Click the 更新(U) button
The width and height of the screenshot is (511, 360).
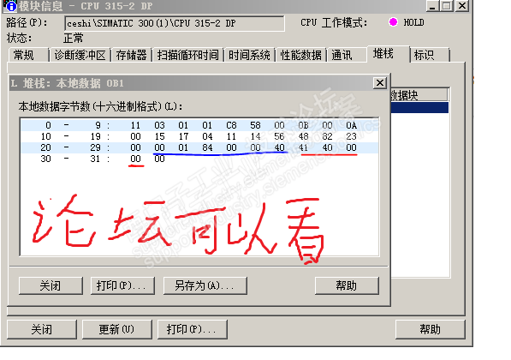coord(116,329)
